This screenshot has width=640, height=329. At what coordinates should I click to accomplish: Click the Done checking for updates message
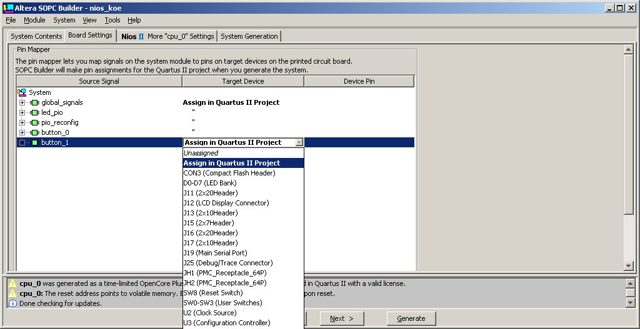click(x=61, y=303)
